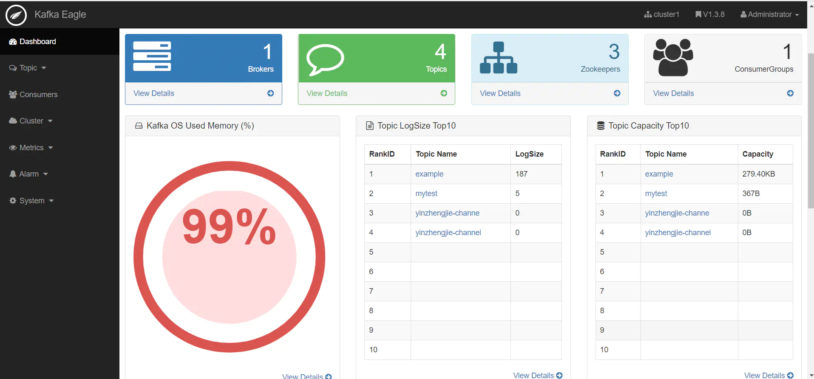Click arrow icon in Brokers View Details
Screen dimensions: 814x379
pyautogui.click(x=270, y=93)
